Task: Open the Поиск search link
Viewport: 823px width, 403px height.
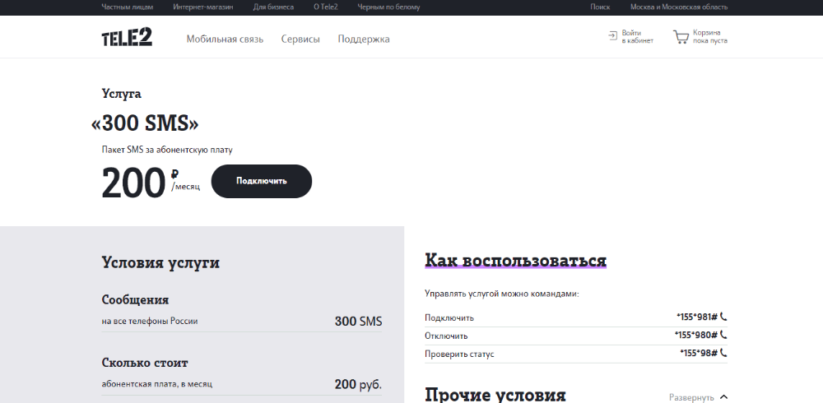Action: click(x=600, y=7)
